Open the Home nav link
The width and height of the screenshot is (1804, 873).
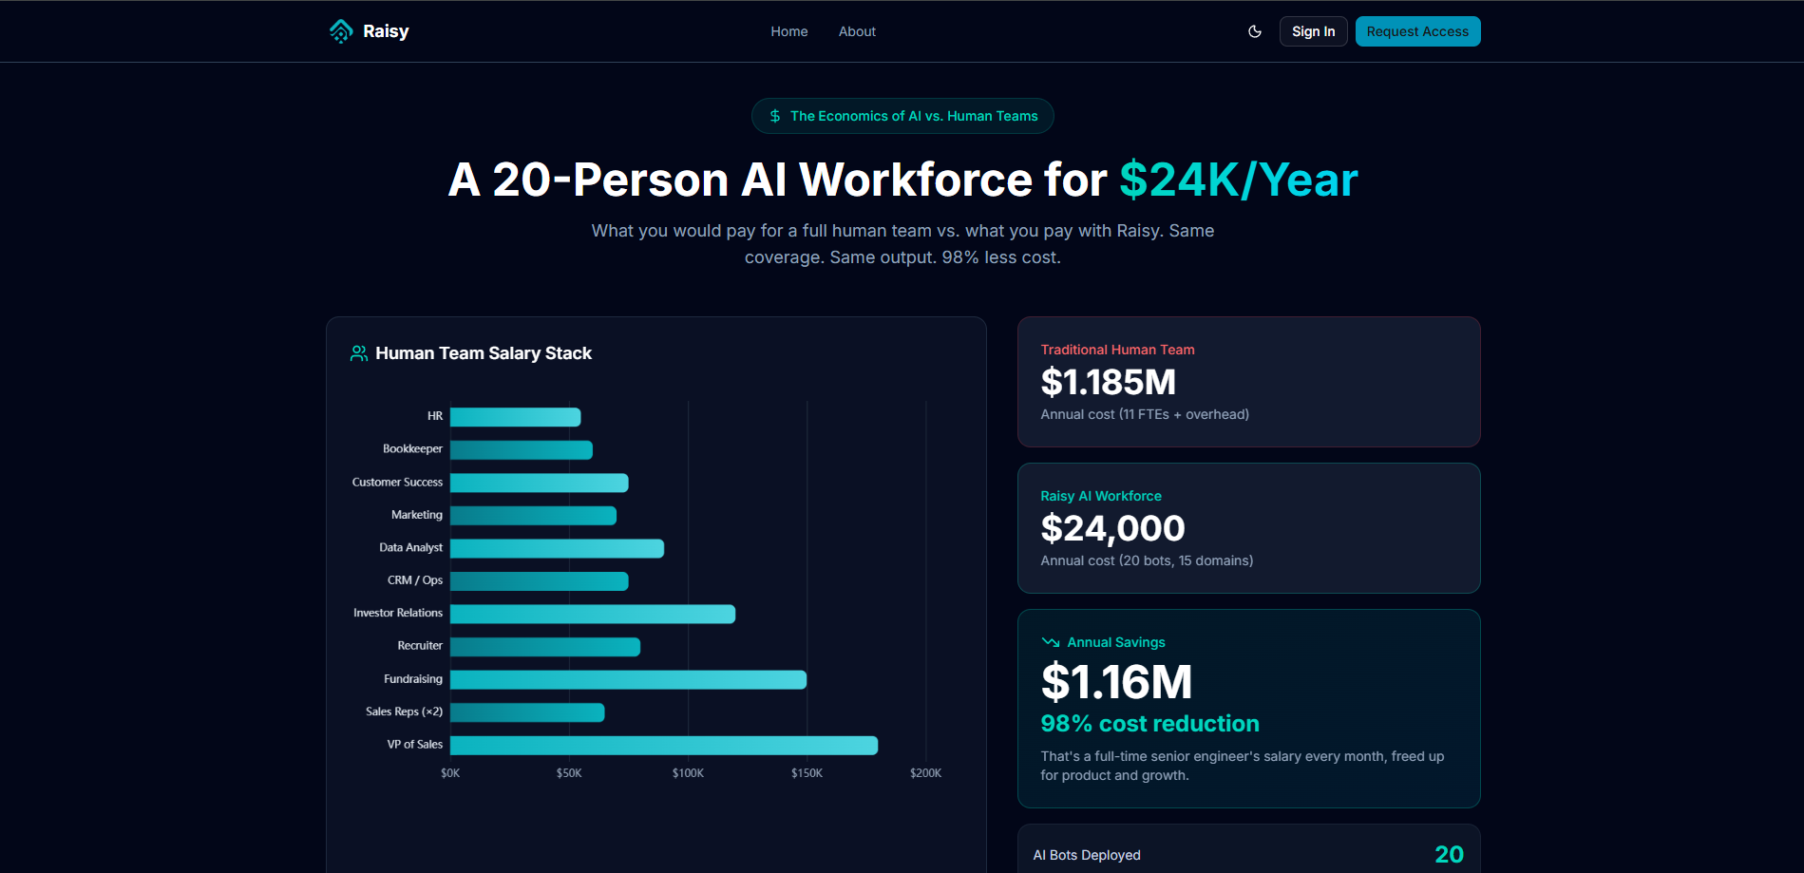tap(789, 31)
